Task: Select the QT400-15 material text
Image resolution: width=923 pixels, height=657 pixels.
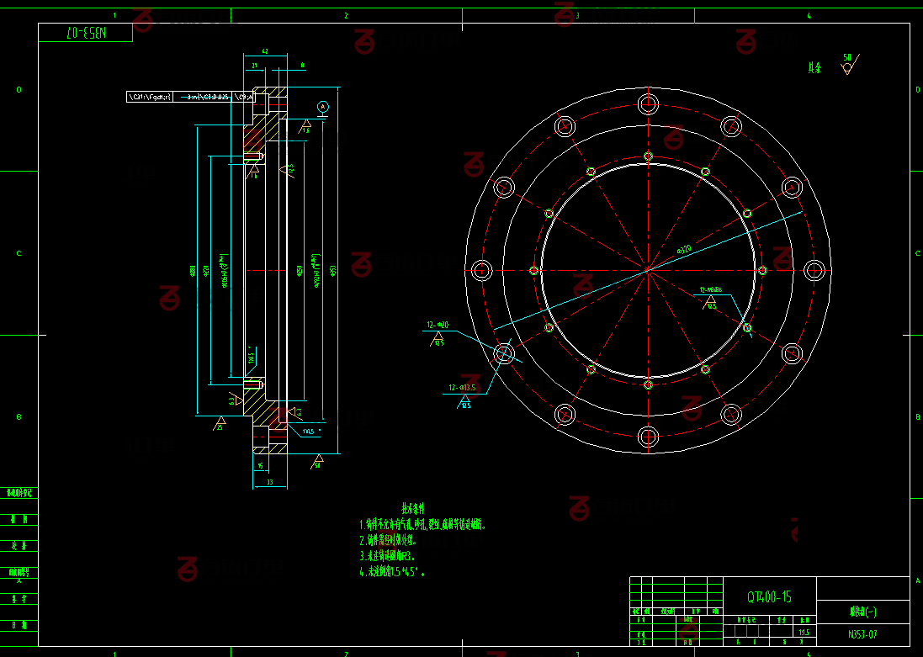Action: [769, 596]
